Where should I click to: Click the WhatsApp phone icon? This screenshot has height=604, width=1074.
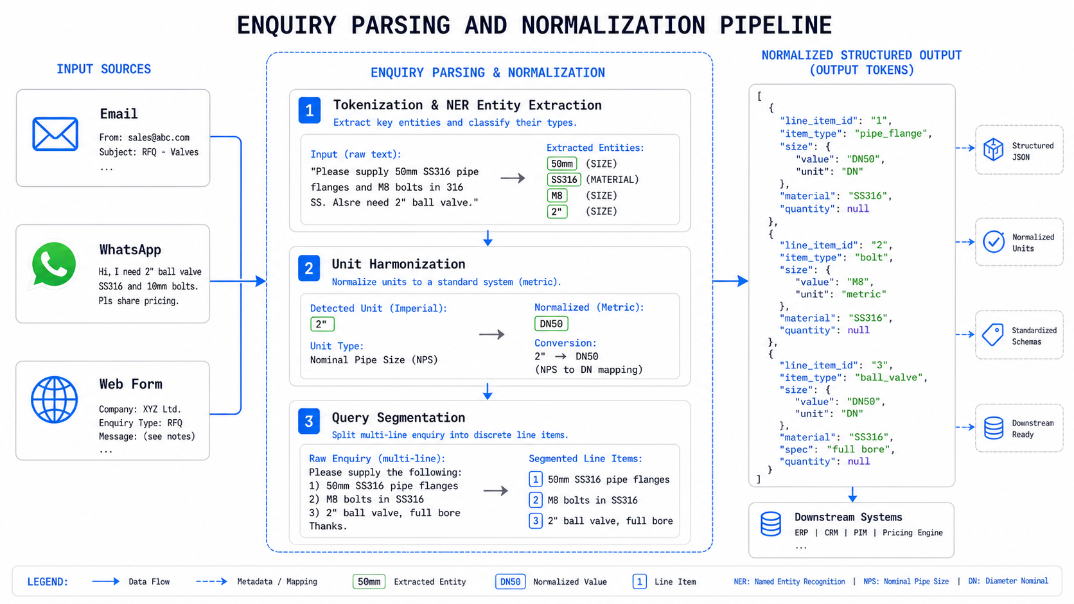pyautogui.click(x=54, y=264)
